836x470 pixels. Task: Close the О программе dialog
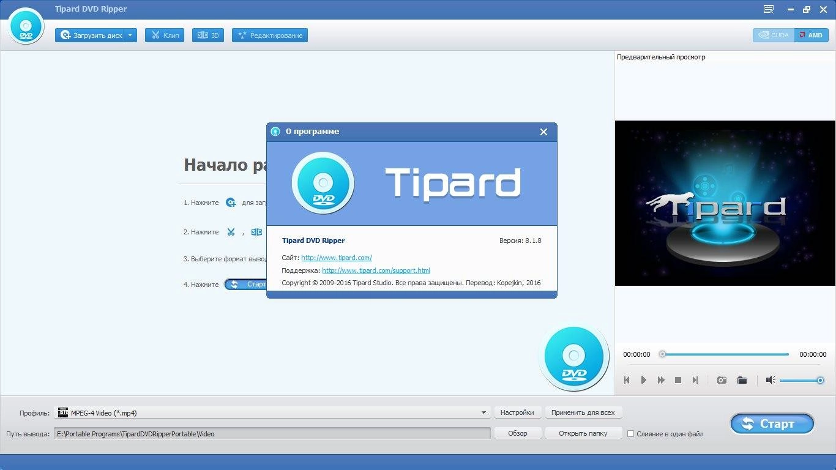coord(543,132)
